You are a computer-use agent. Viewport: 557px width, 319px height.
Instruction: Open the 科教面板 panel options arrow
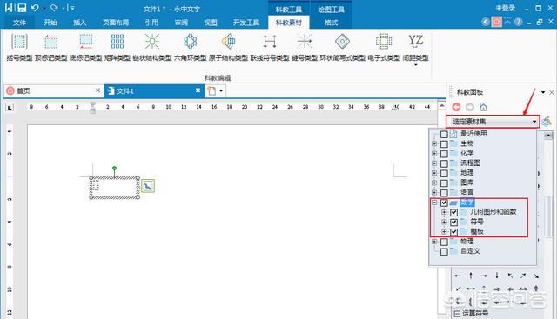pos(543,92)
